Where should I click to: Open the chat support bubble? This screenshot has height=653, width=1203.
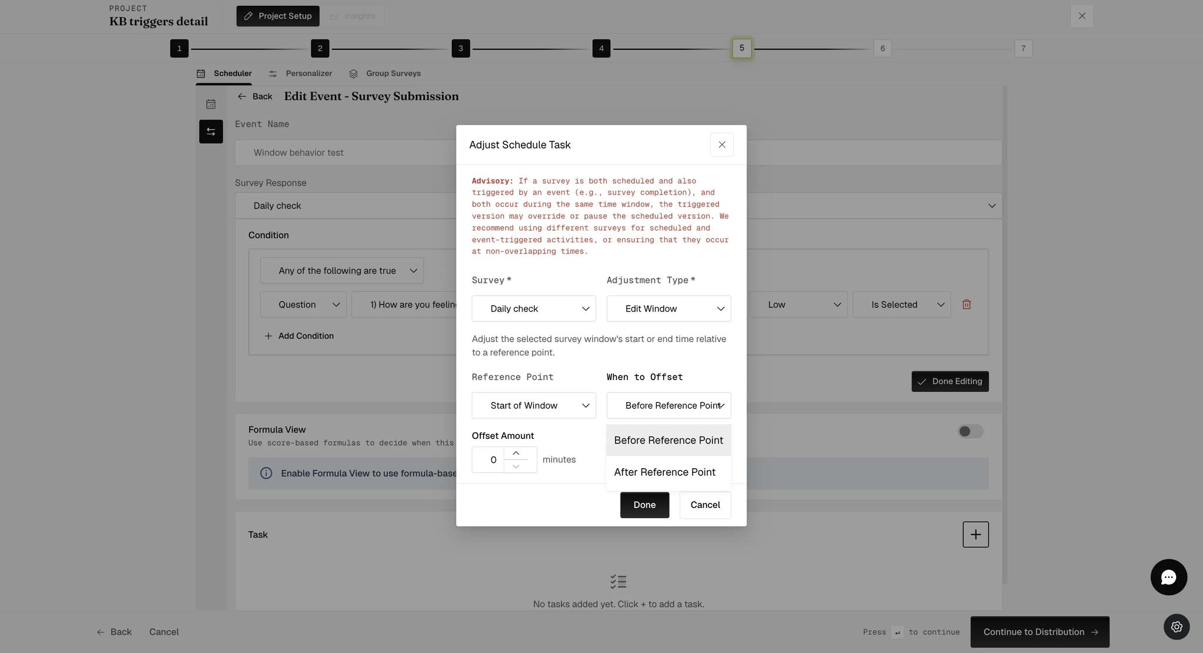1168,577
